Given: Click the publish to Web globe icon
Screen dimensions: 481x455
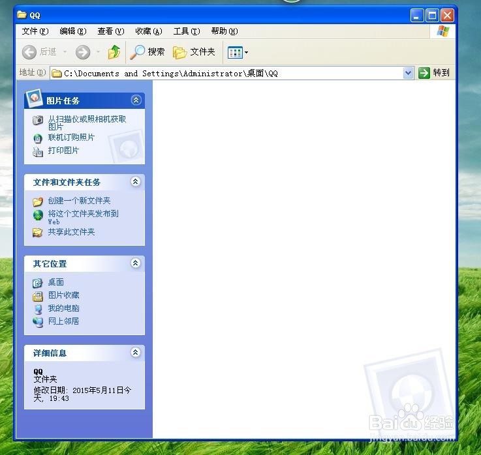Looking at the screenshot, I should click(x=38, y=215).
